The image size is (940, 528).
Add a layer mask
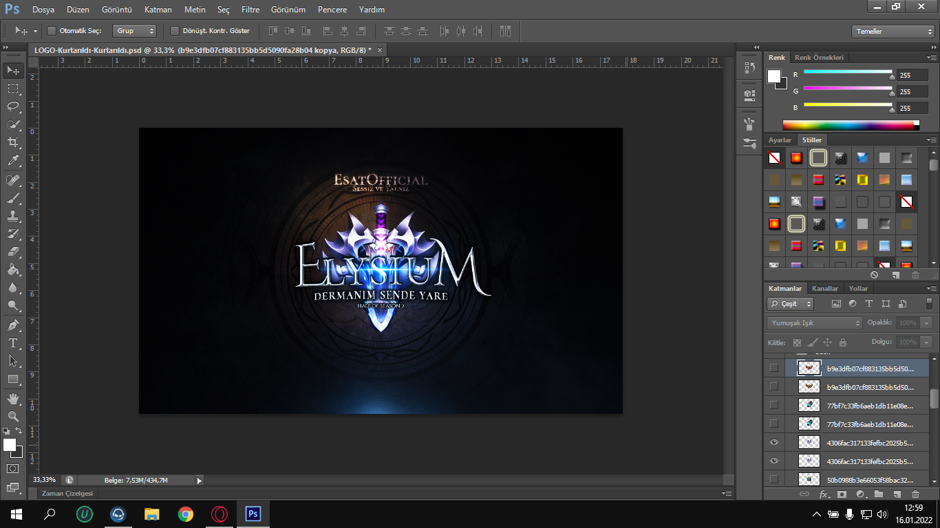842,494
